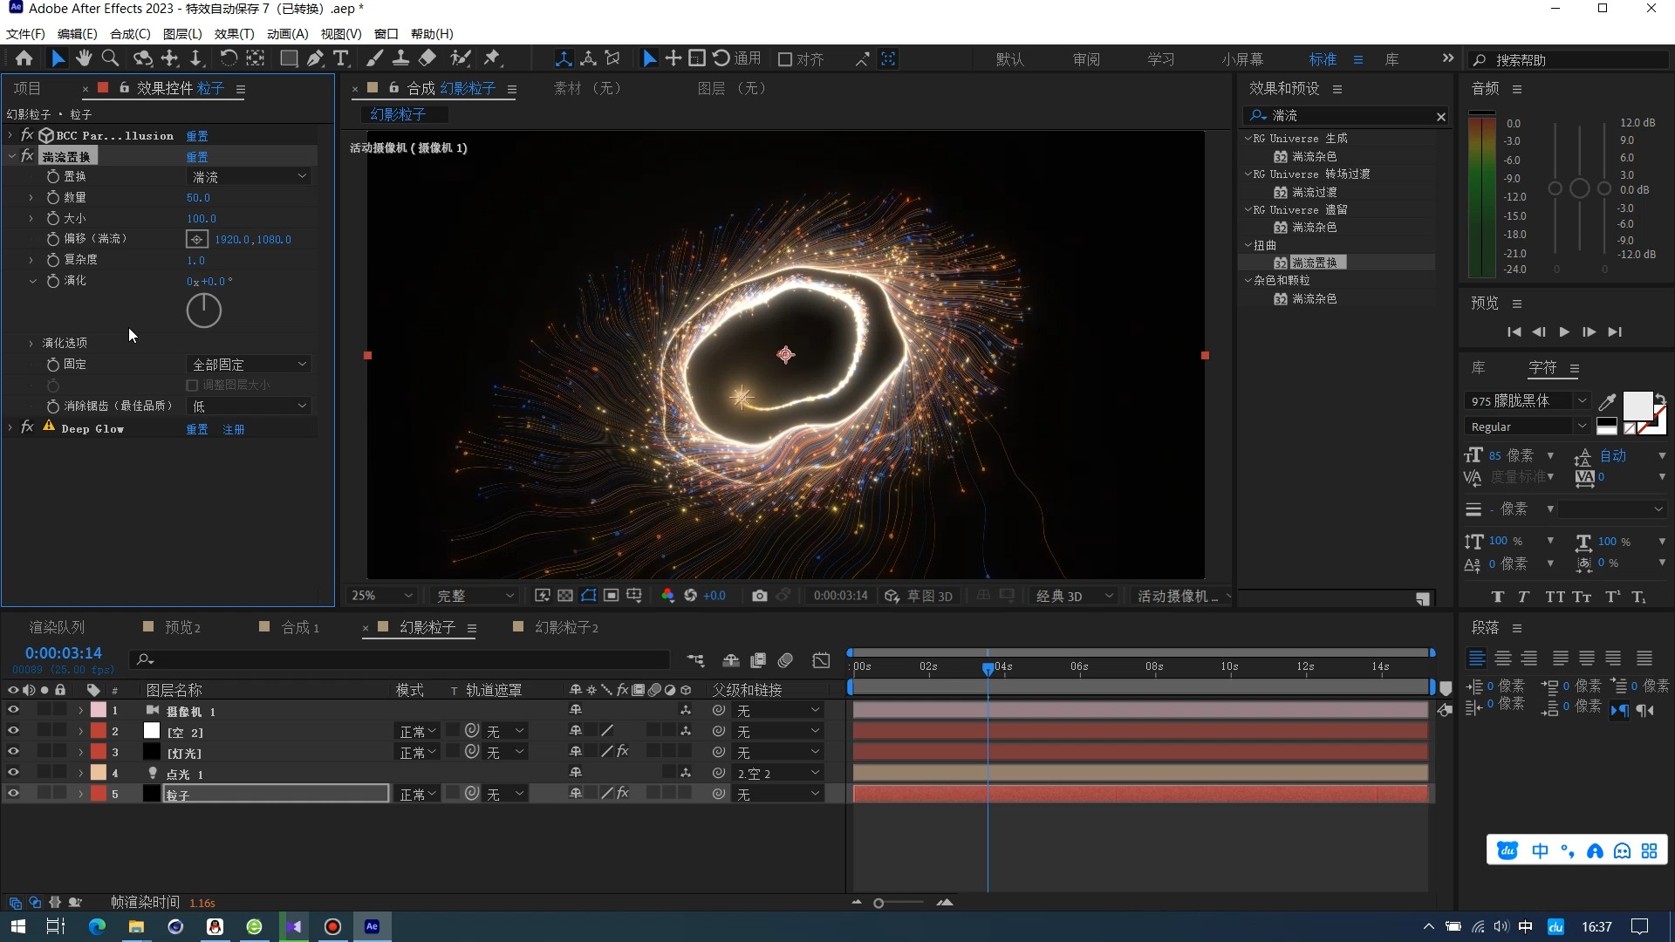Click the effects search field containing 湍流
This screenshot has height=942, width=1675.
[x=1344, y=115]
